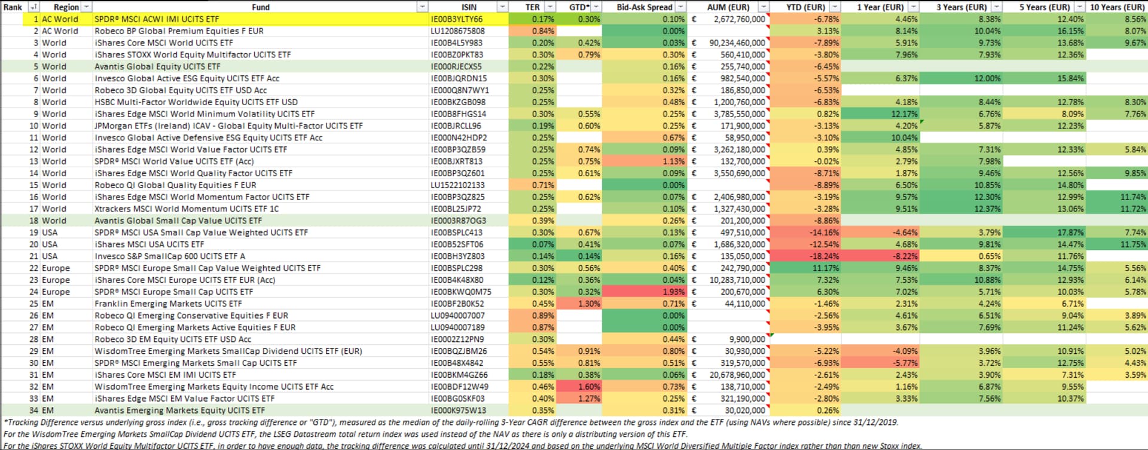
Task: Click the red bid-ask spread cell 1.93%
Action: (x=645, y=292)
